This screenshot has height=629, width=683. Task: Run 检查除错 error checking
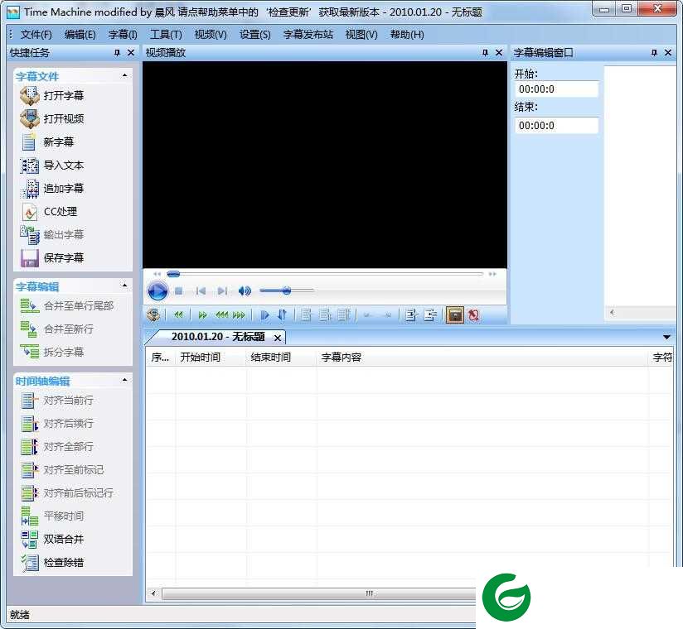(x=51, y=563)
